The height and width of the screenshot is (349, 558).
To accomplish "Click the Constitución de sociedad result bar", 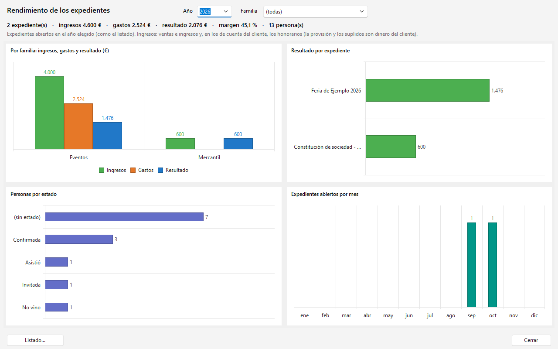I will pyautogui.click(x=391, y=147).
